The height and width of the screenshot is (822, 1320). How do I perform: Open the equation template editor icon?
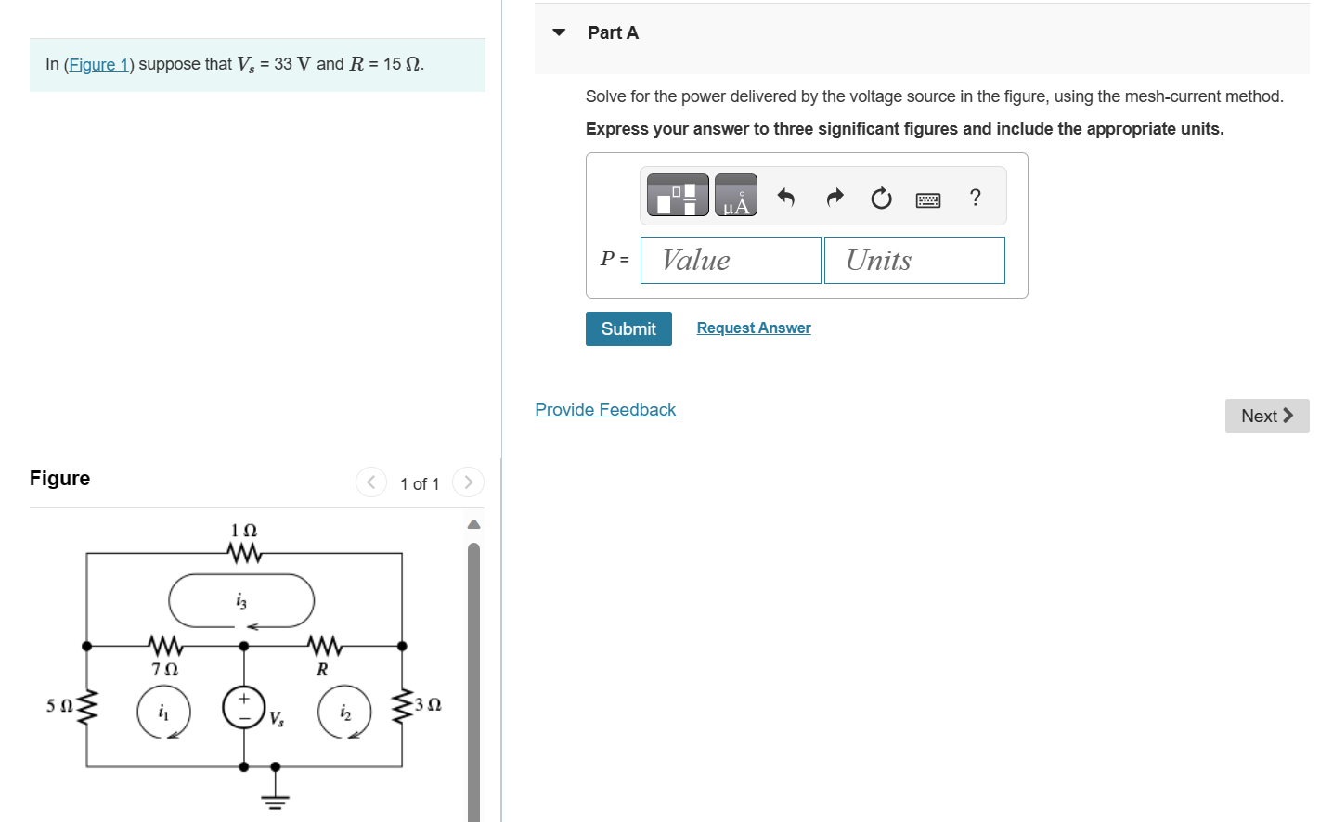coord(677,195)
